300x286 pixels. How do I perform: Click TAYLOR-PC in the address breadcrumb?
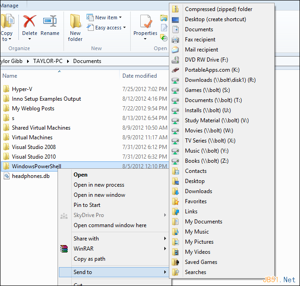(48, 61)
